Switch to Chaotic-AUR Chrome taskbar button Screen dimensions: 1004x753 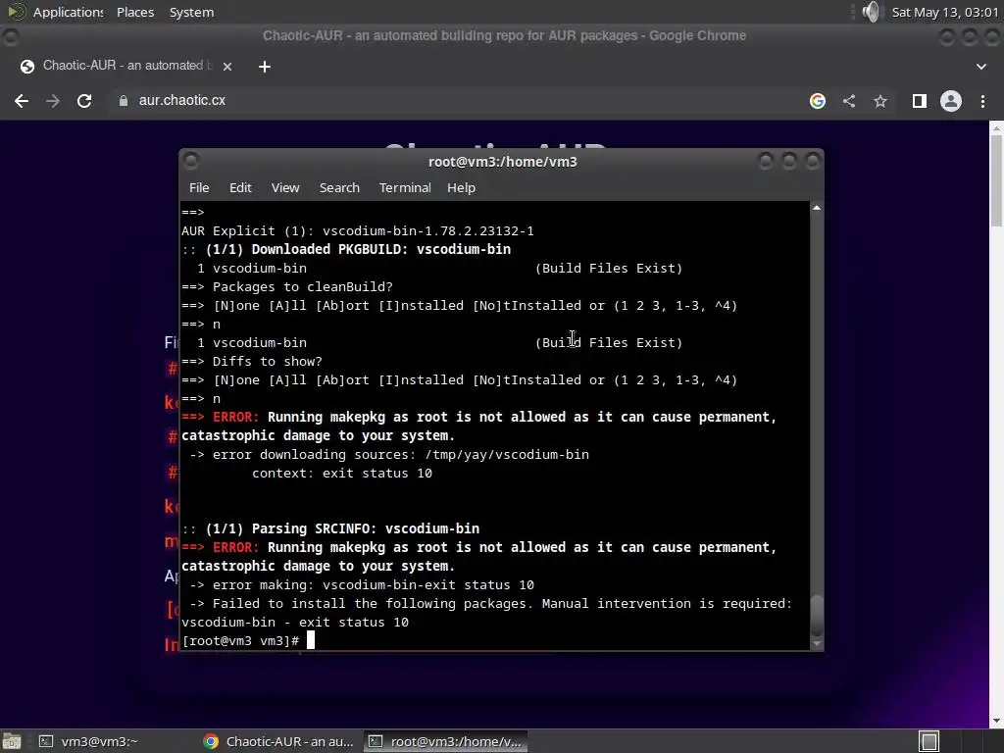coord(278,741)
